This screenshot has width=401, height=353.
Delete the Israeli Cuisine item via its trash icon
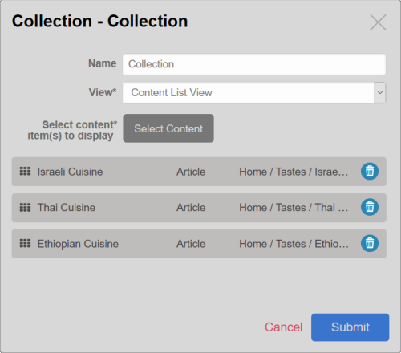click(x=370, y=172)
